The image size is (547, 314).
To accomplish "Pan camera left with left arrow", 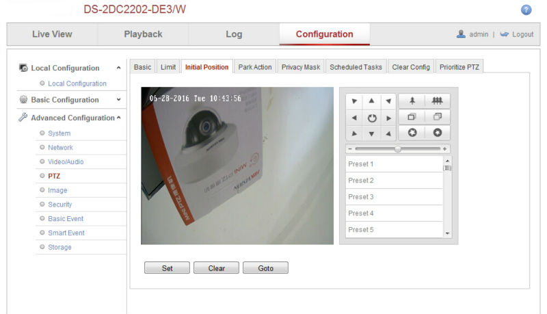I will pyautogui.click(x=354, y=118).
